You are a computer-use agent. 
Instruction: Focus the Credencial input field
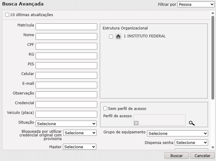click(66, 104)
